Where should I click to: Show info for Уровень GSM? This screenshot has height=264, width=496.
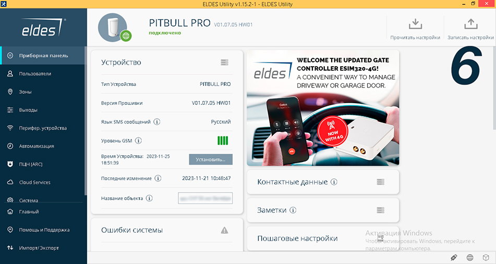tap(138, 141)
